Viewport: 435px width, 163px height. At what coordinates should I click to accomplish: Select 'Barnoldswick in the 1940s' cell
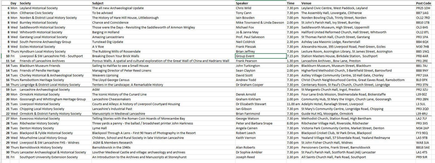coord(163,147)
